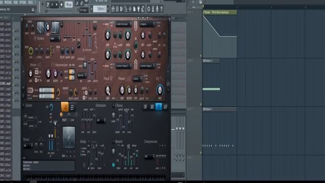Select part B in Harmor
Viewport: 325px width, 183px height.
[72, 107]
